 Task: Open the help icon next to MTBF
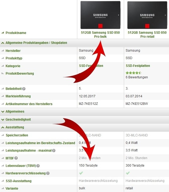click(16, 158)
